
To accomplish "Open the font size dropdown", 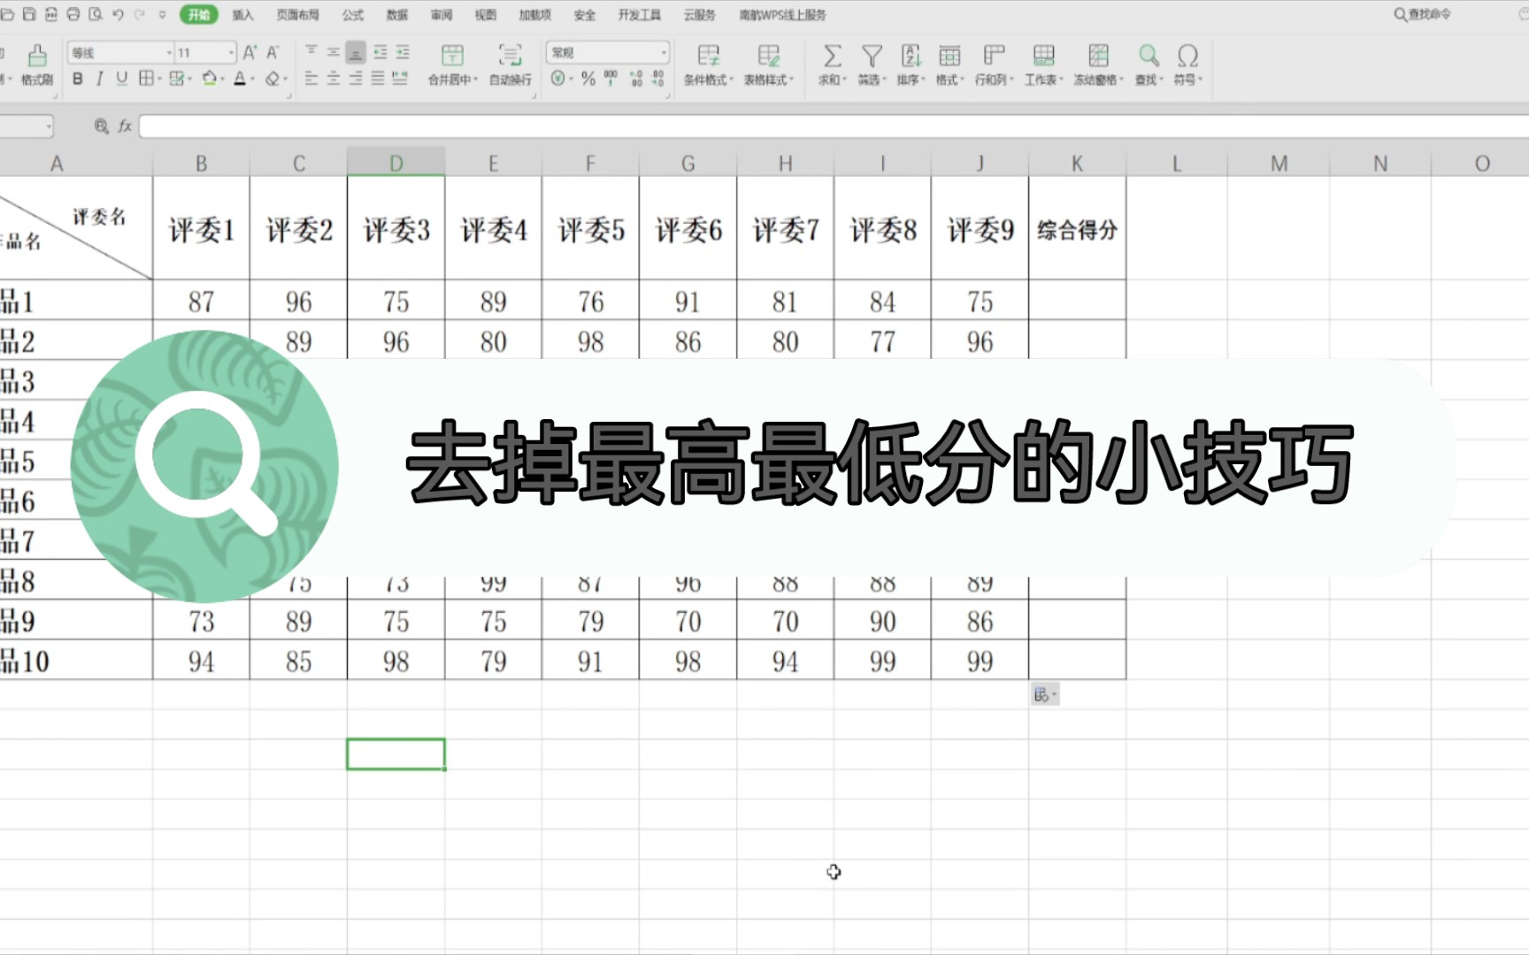I will click(x=229, y=52).
